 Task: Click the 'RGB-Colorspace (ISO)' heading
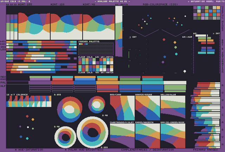(x=160, y=4)
